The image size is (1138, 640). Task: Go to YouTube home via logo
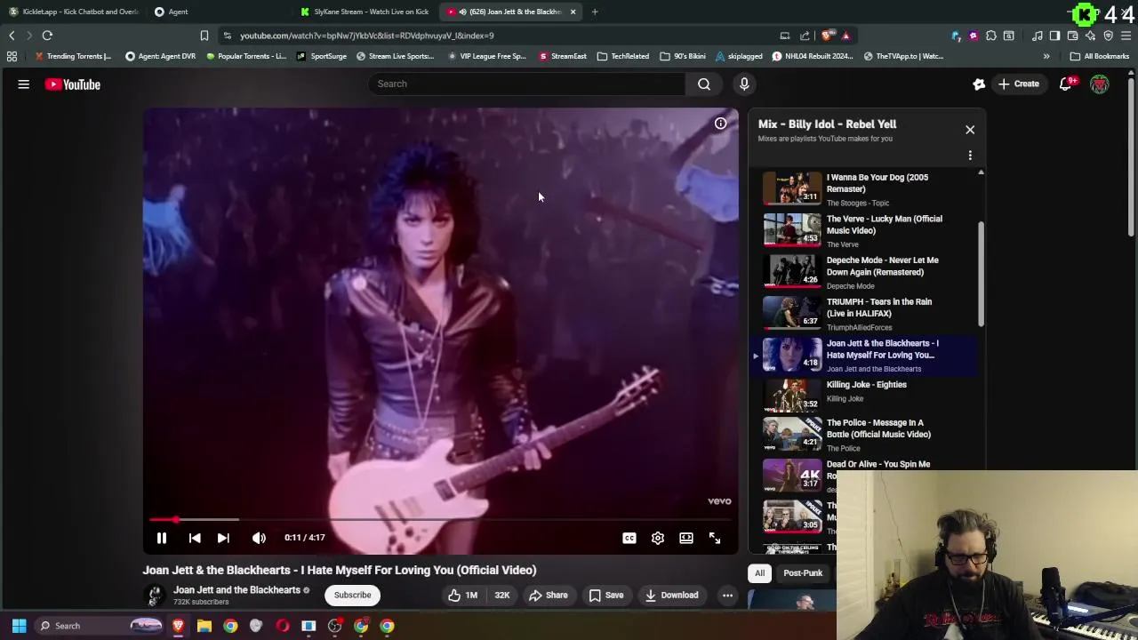pyautogui.click(x=73, y=84)
